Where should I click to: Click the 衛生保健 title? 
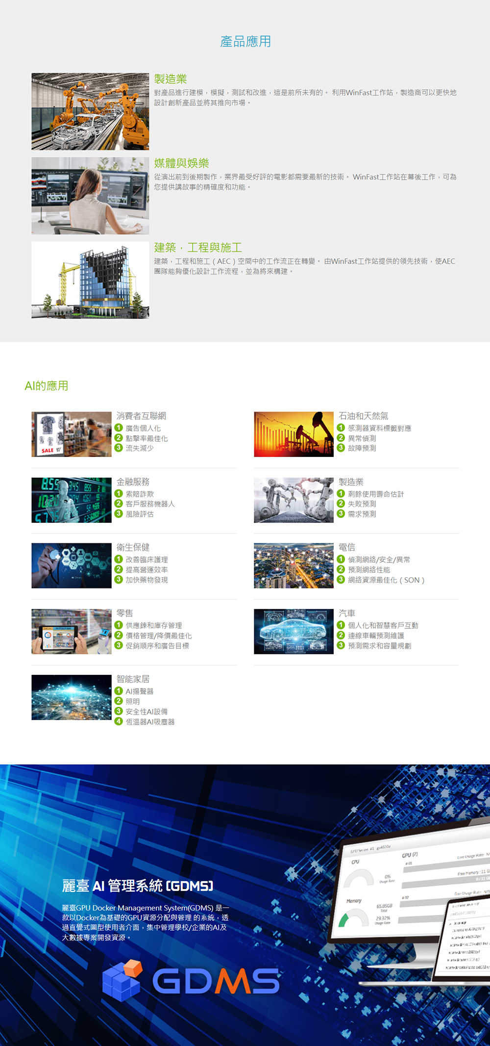click(x=133, y=547)
